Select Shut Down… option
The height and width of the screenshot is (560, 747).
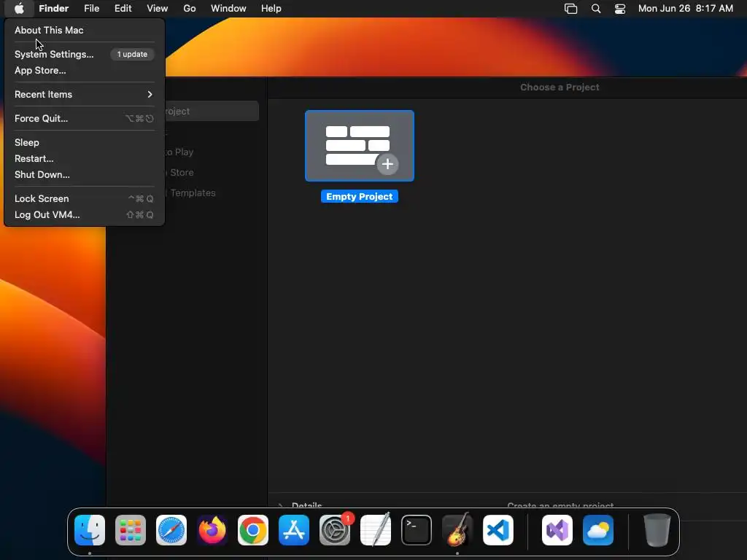(42, 175)
